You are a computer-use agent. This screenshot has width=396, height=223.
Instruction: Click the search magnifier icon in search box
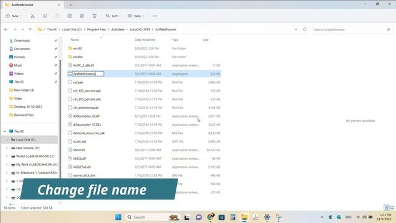click(388, 30)
